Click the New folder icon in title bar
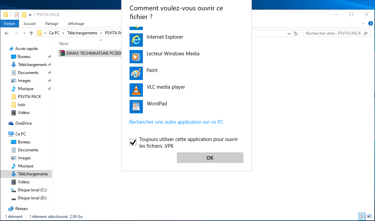 (x=24, y=15)
